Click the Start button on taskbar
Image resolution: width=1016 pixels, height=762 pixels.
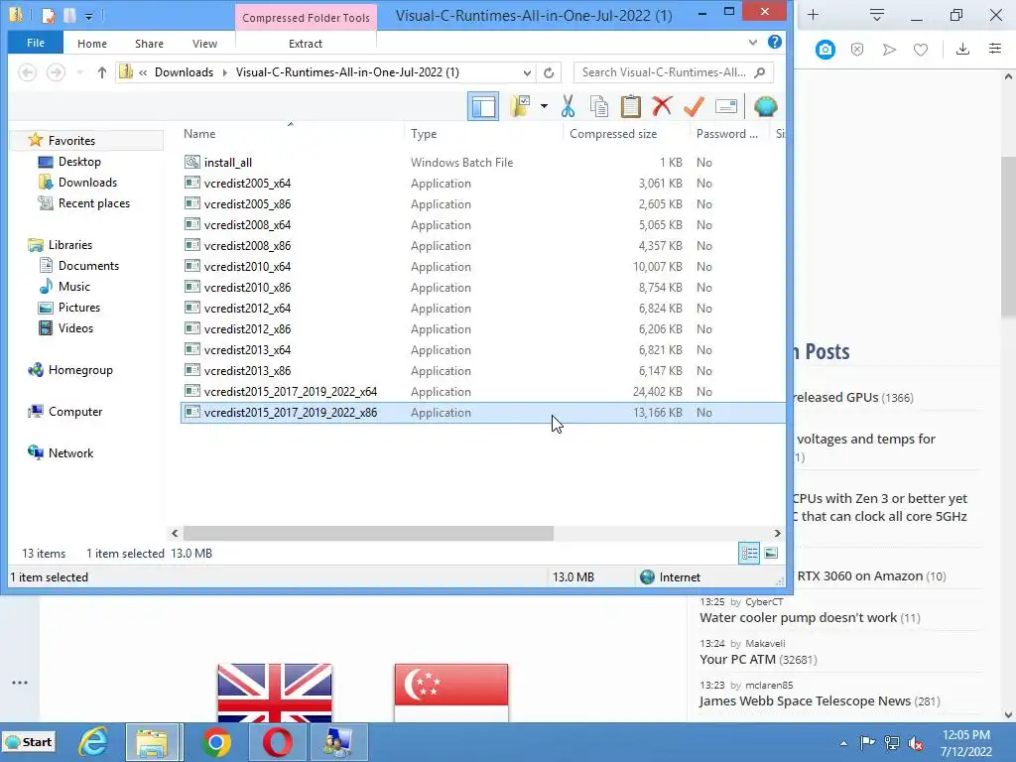pos(29,742)
